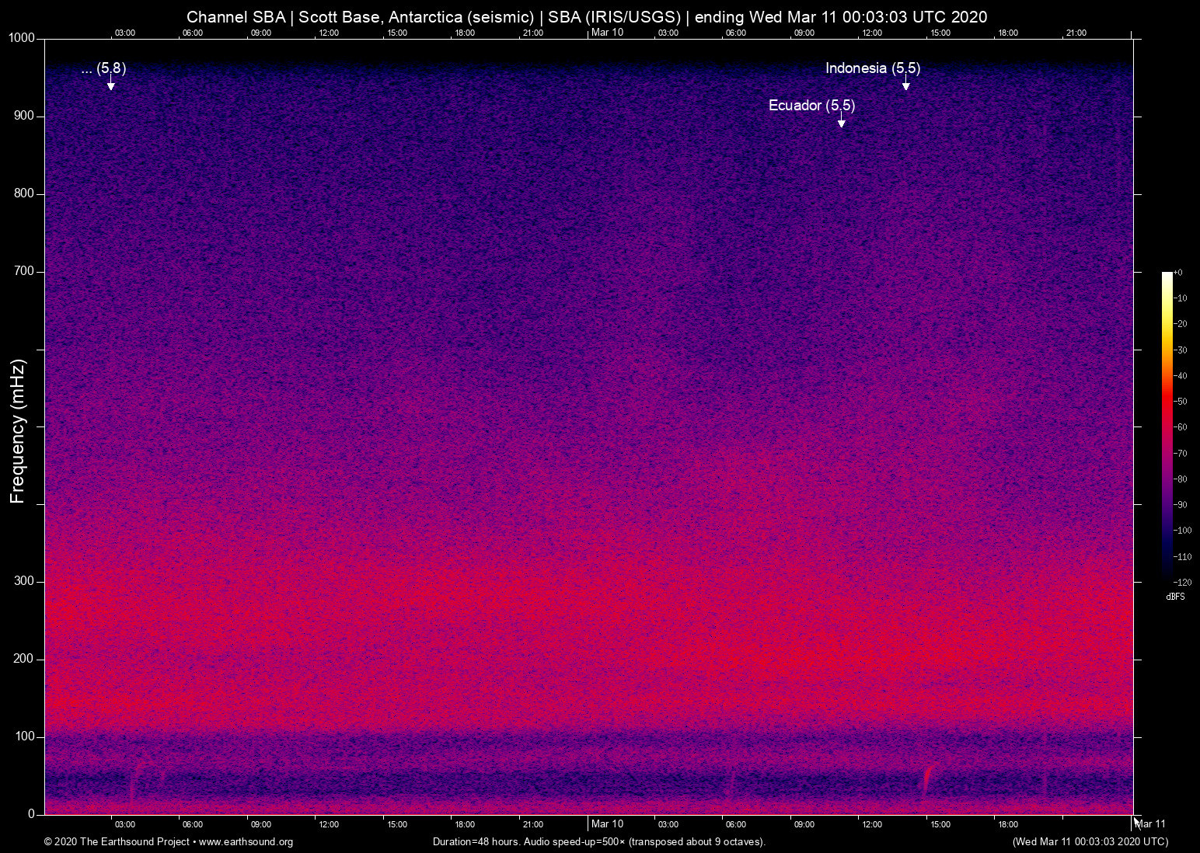Click the dBFS colorbar legend
This screenshot has width=1200, height=853.
click(x=1175, y=597)
